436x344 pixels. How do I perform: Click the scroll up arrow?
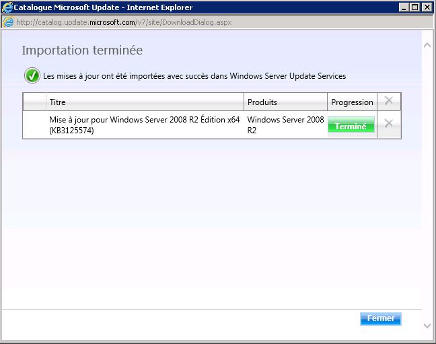coord(427,45)
